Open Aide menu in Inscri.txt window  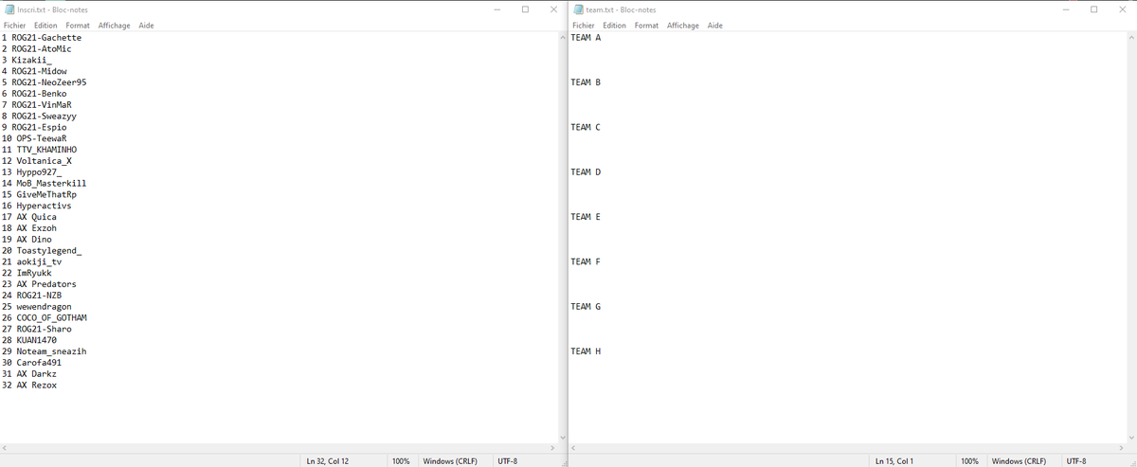pos(147,26)
